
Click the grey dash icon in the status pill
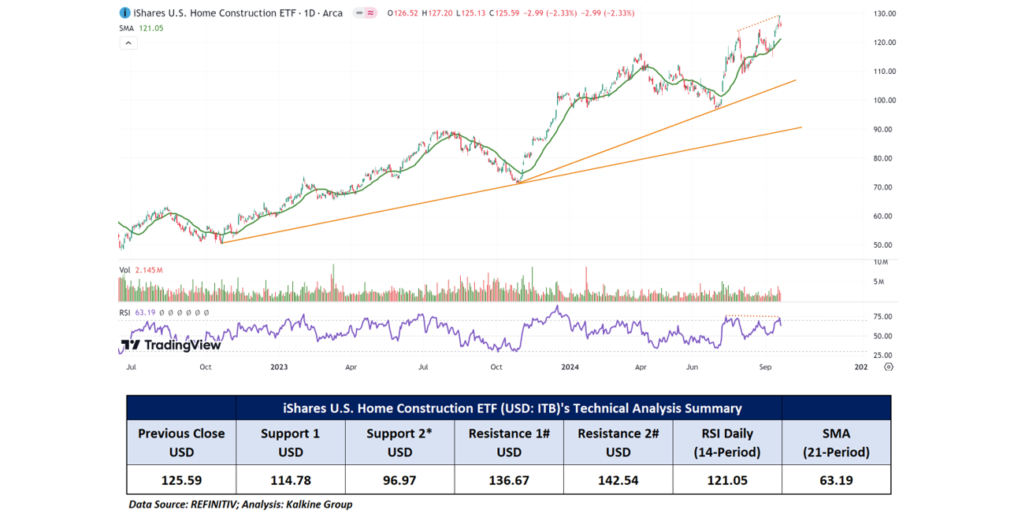point(359,13)
